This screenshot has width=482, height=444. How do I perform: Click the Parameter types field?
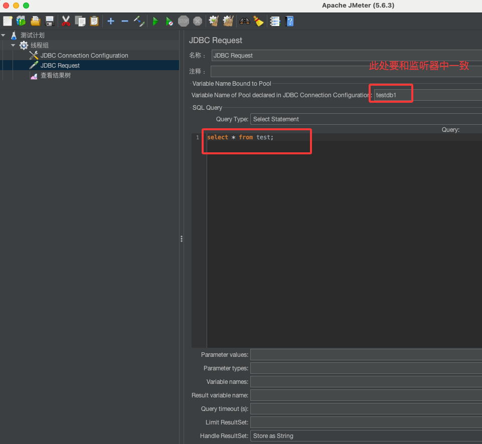(x=366, y=368)
